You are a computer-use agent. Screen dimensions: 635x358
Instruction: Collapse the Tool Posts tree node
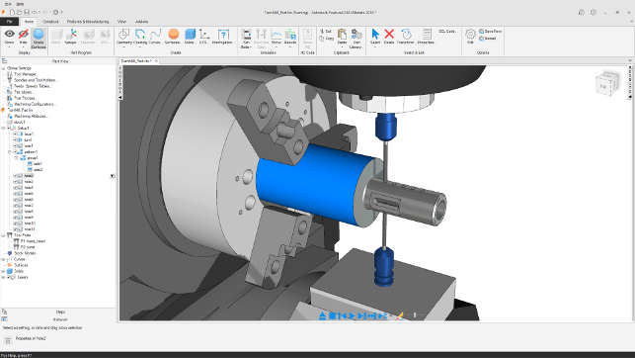(3, 235)
